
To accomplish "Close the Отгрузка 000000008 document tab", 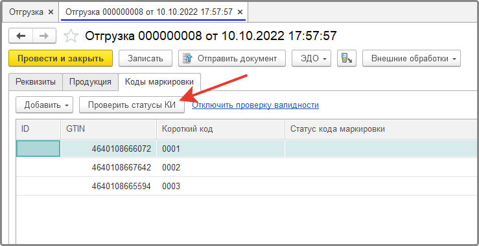I will point(240,12).
